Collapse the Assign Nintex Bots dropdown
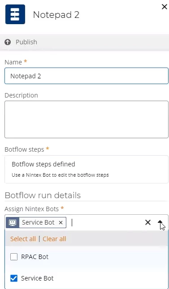Viewport: 169px width, 289px height. (x=160, y=222)
